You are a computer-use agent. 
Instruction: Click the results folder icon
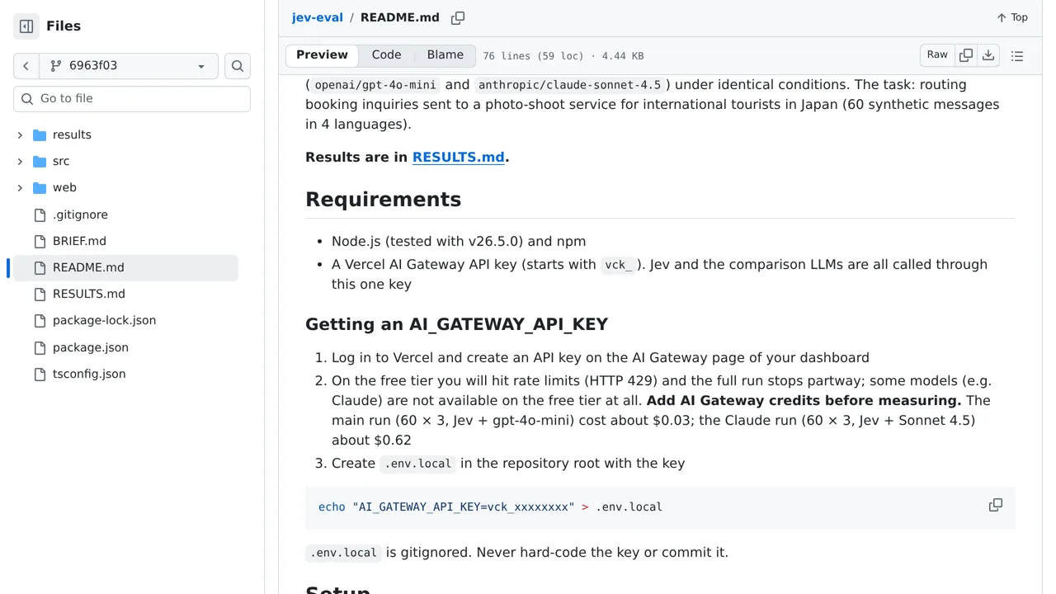tap(40, 134)
